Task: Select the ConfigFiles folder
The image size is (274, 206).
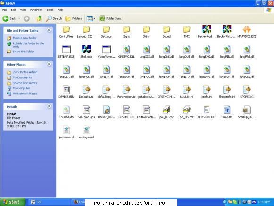Action: (x=66, y=29)
